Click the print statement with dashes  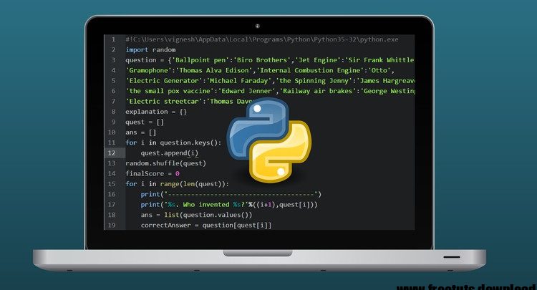(231, 194)
